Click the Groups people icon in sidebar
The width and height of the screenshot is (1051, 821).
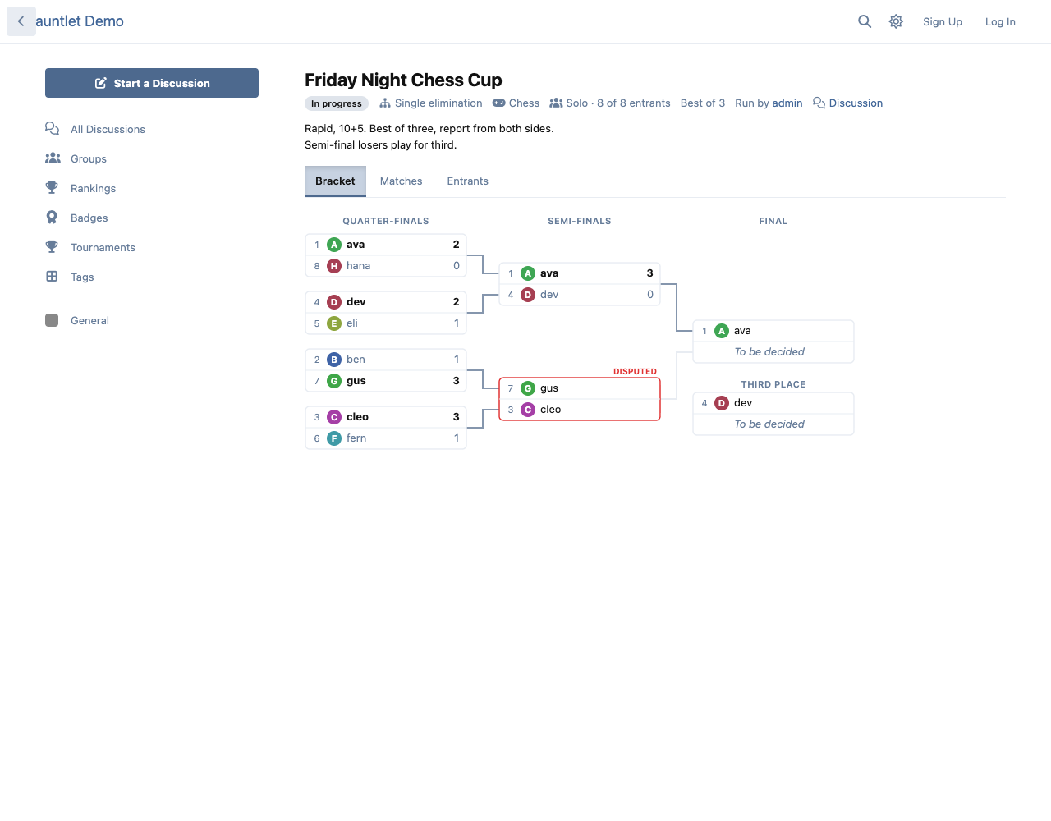[x=52, y=158]
